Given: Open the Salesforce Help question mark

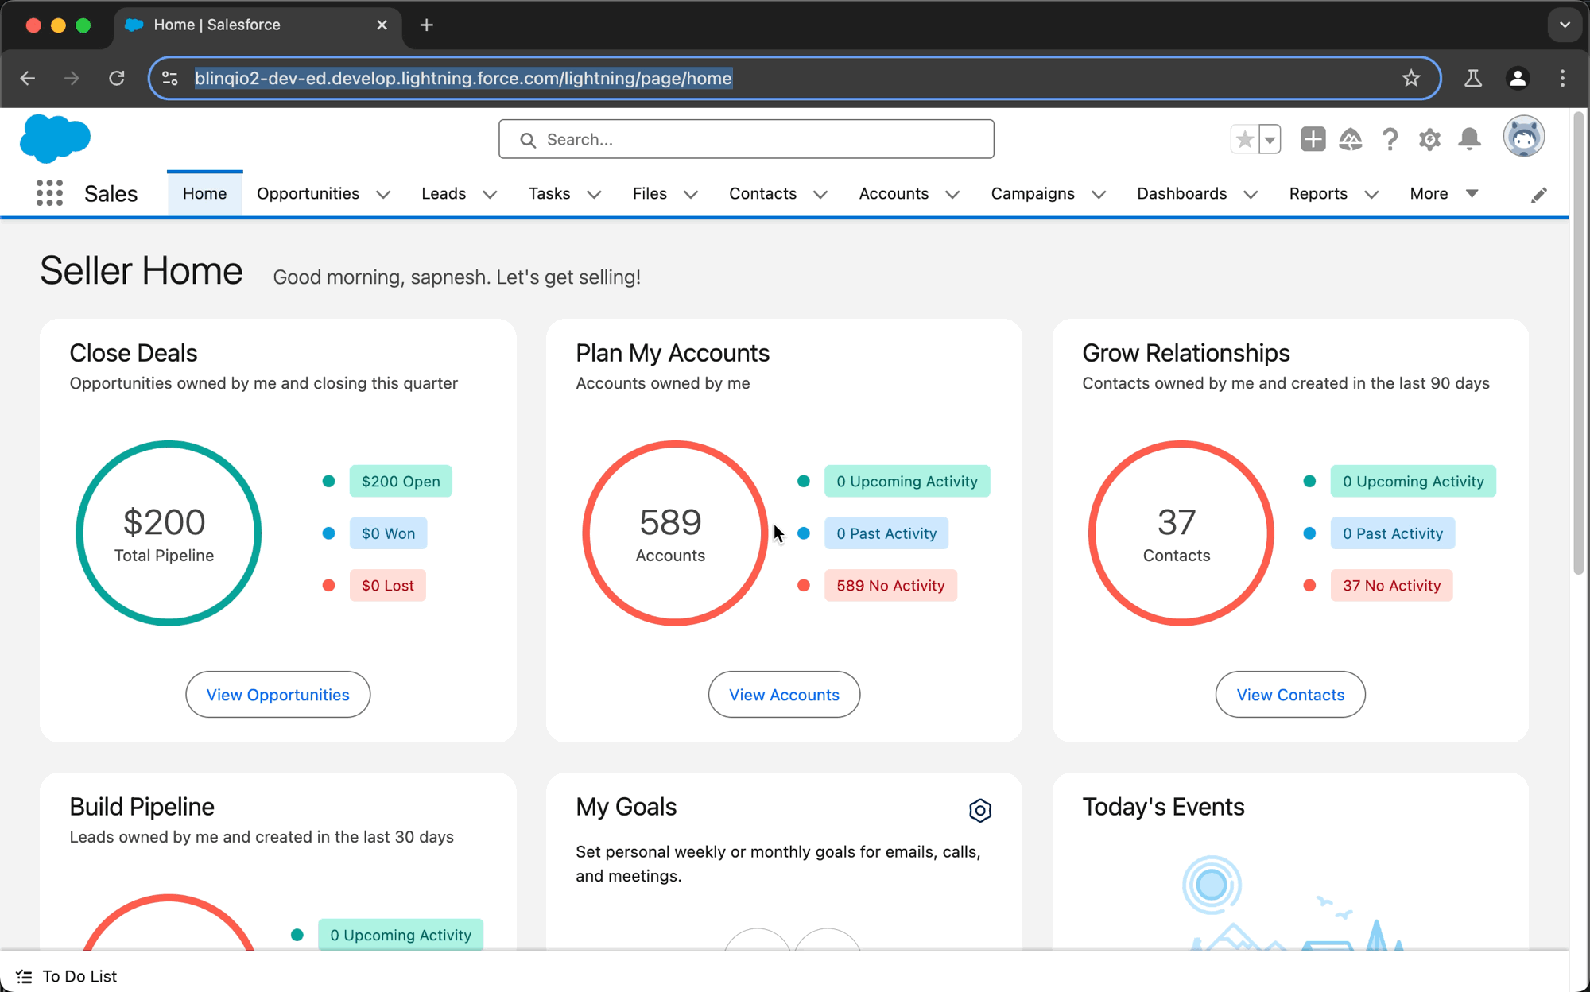Looking at the screenshot, I should click(1390, 140).
